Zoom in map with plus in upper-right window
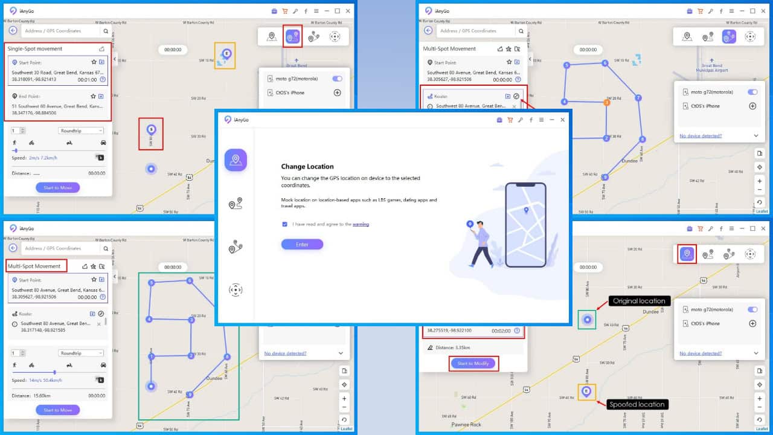773x435 pixels. (x=760, y=181)
